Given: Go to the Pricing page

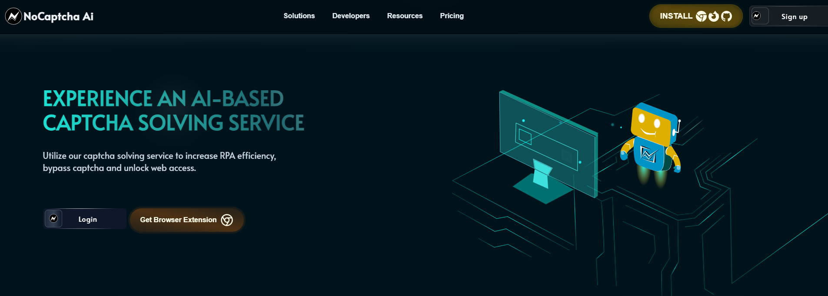Looking at the screenshot, I should (x=452, y=16).
